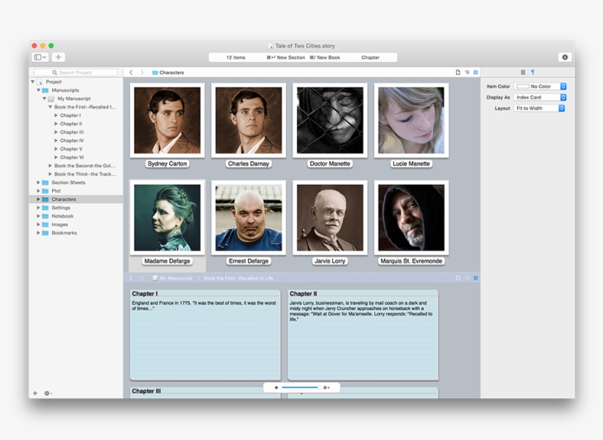Click the New Section toolbar command
Image resolution: width=603 pixels, height=440 pixels.
285,57
